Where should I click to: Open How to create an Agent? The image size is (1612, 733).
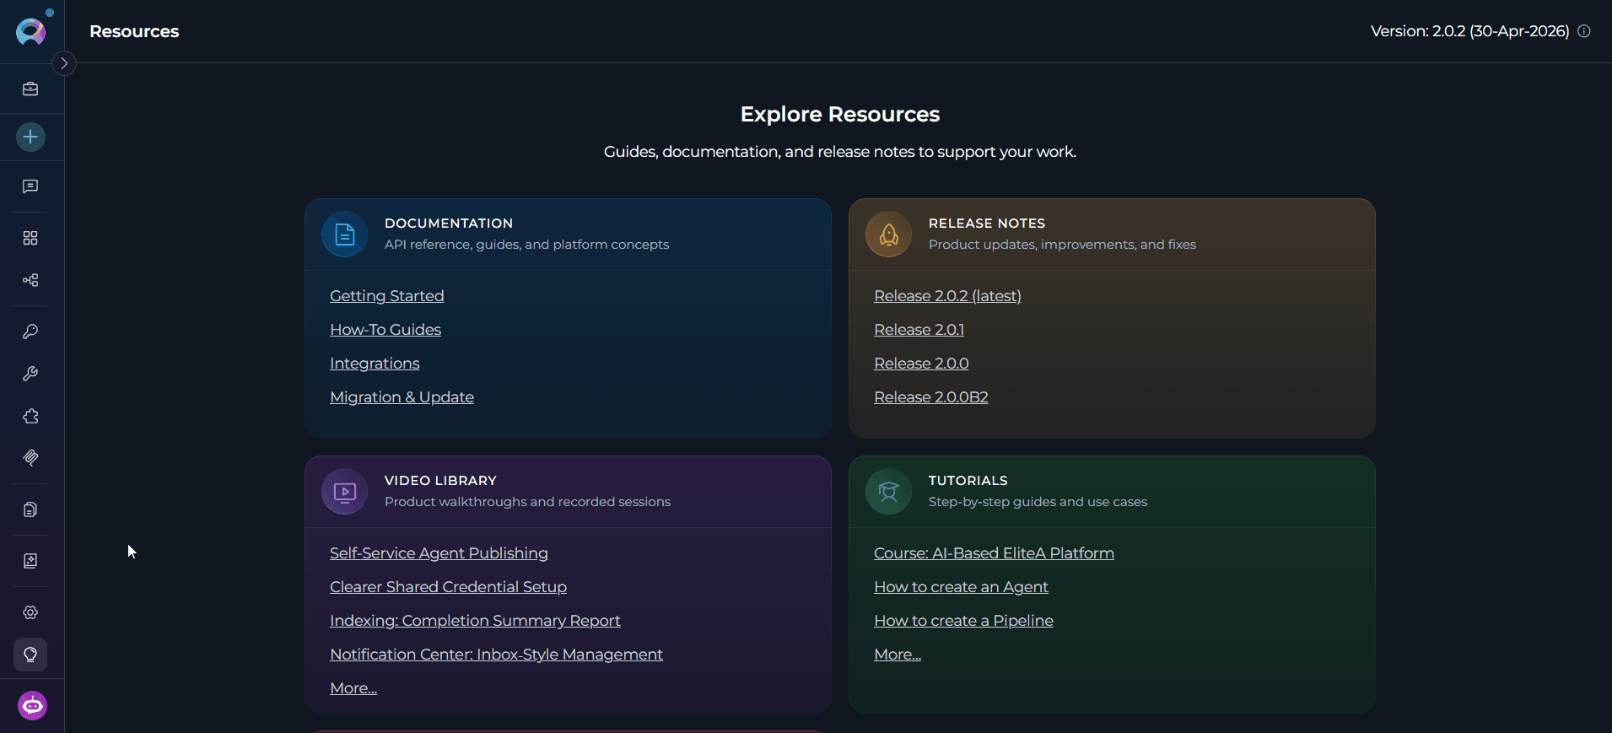(x=961, y=587)
